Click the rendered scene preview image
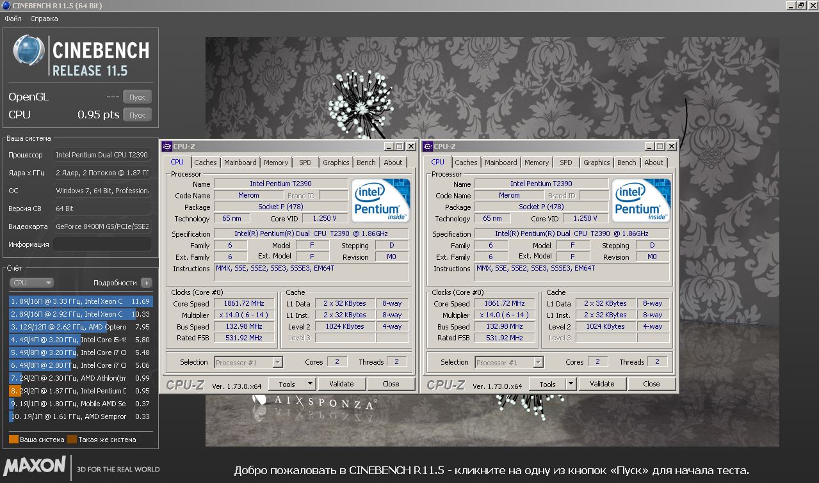 [492, 242]
